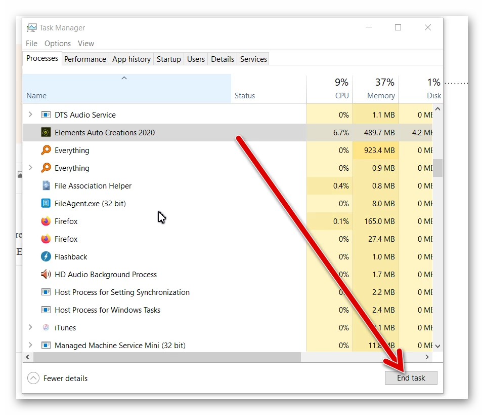Image resolution: width=484 pixels, height=415 pixels.
Task: Select the Flashback process row
Action: click(x=228, y=257)
